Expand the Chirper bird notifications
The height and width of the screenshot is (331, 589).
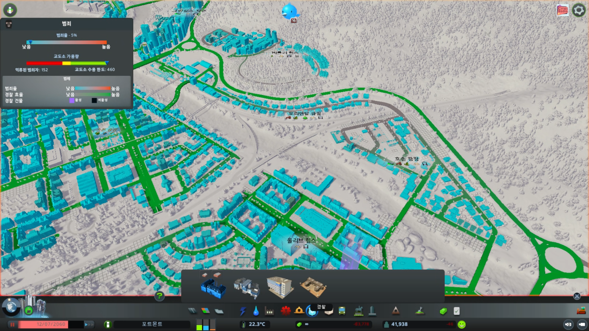click(290, 12)
